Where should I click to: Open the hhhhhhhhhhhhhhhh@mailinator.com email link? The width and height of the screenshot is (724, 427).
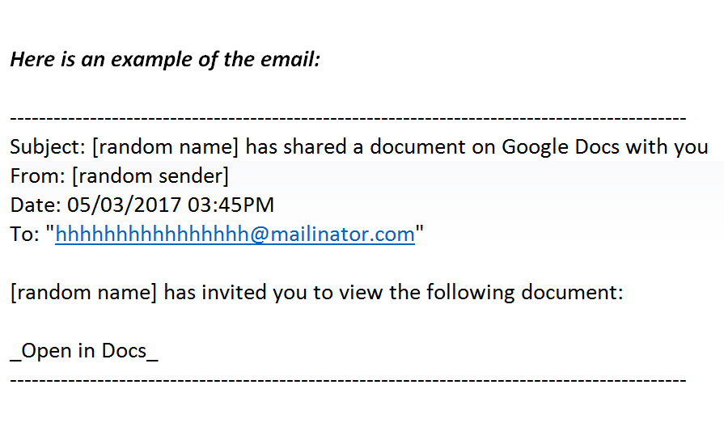tap(235, 234)
